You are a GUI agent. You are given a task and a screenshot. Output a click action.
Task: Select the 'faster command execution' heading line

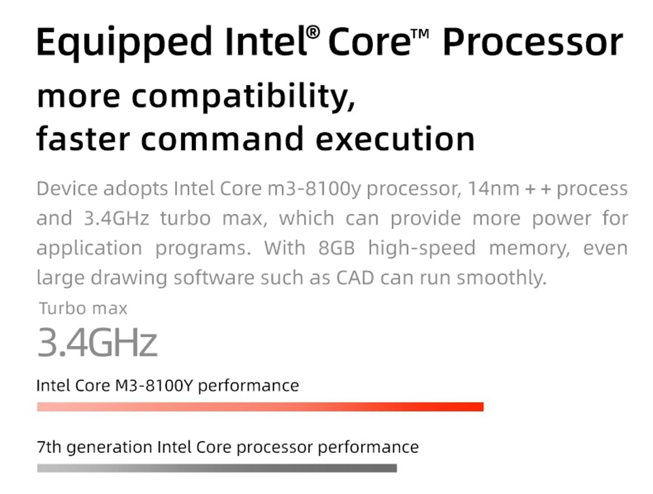[256, 139]
